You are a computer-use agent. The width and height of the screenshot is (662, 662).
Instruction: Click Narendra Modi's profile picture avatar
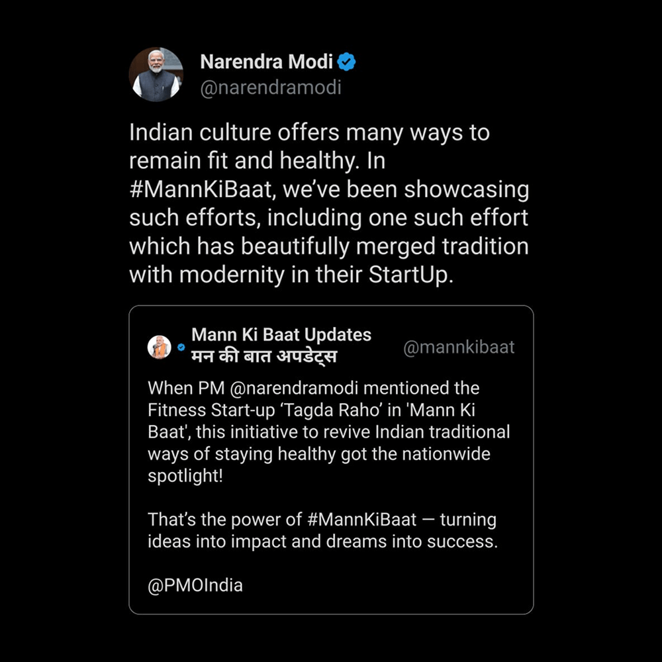tap(156, 74)
